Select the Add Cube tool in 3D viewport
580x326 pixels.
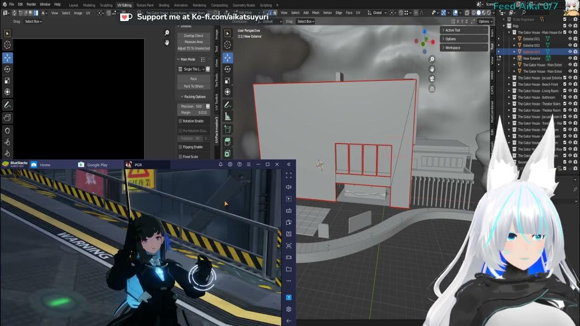click(x=228, y=129)
